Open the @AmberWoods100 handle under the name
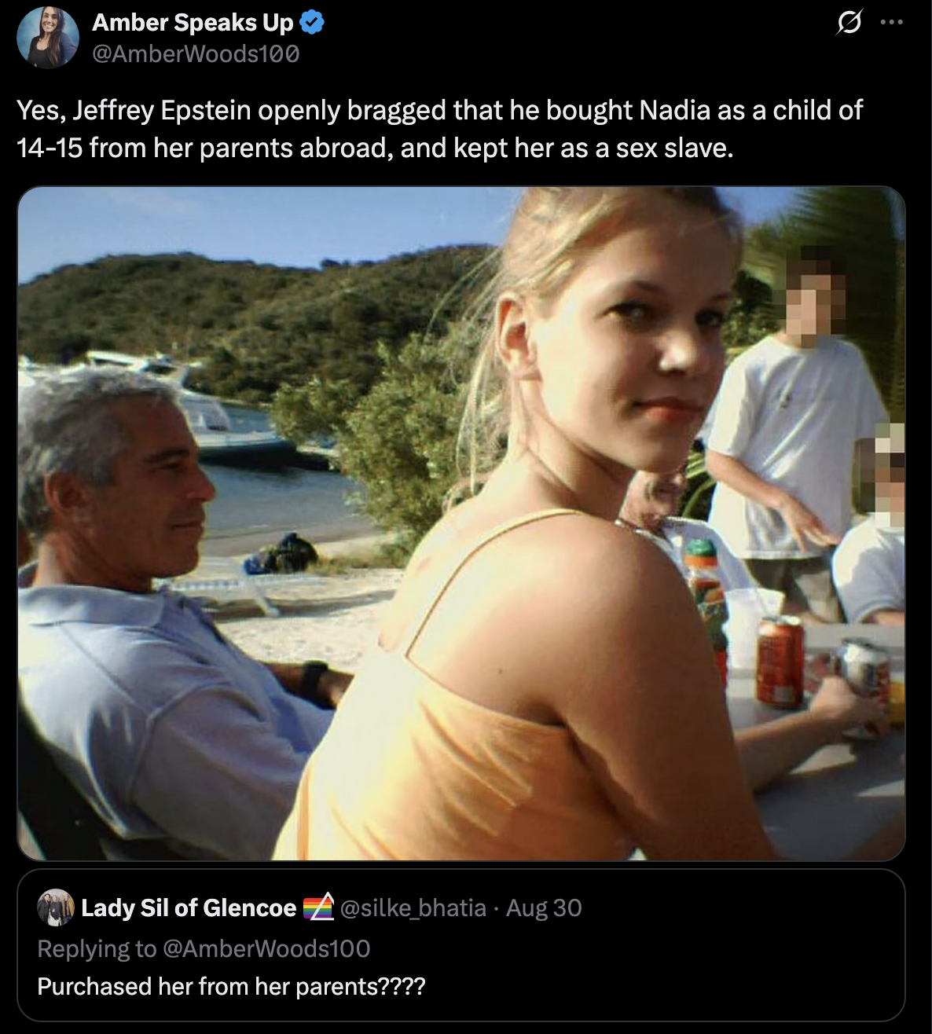The height and width of the screenshot is (1034, 932). 196,54
